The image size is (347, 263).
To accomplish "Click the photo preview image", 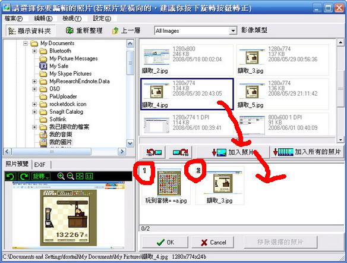I will (x=68, y=215).
